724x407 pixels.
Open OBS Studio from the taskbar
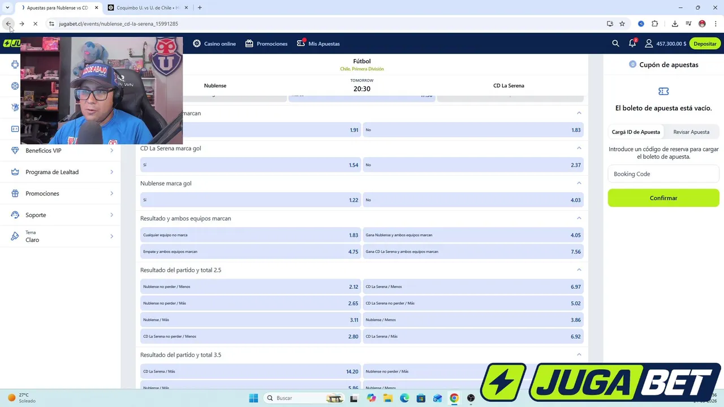click(471, 398)
